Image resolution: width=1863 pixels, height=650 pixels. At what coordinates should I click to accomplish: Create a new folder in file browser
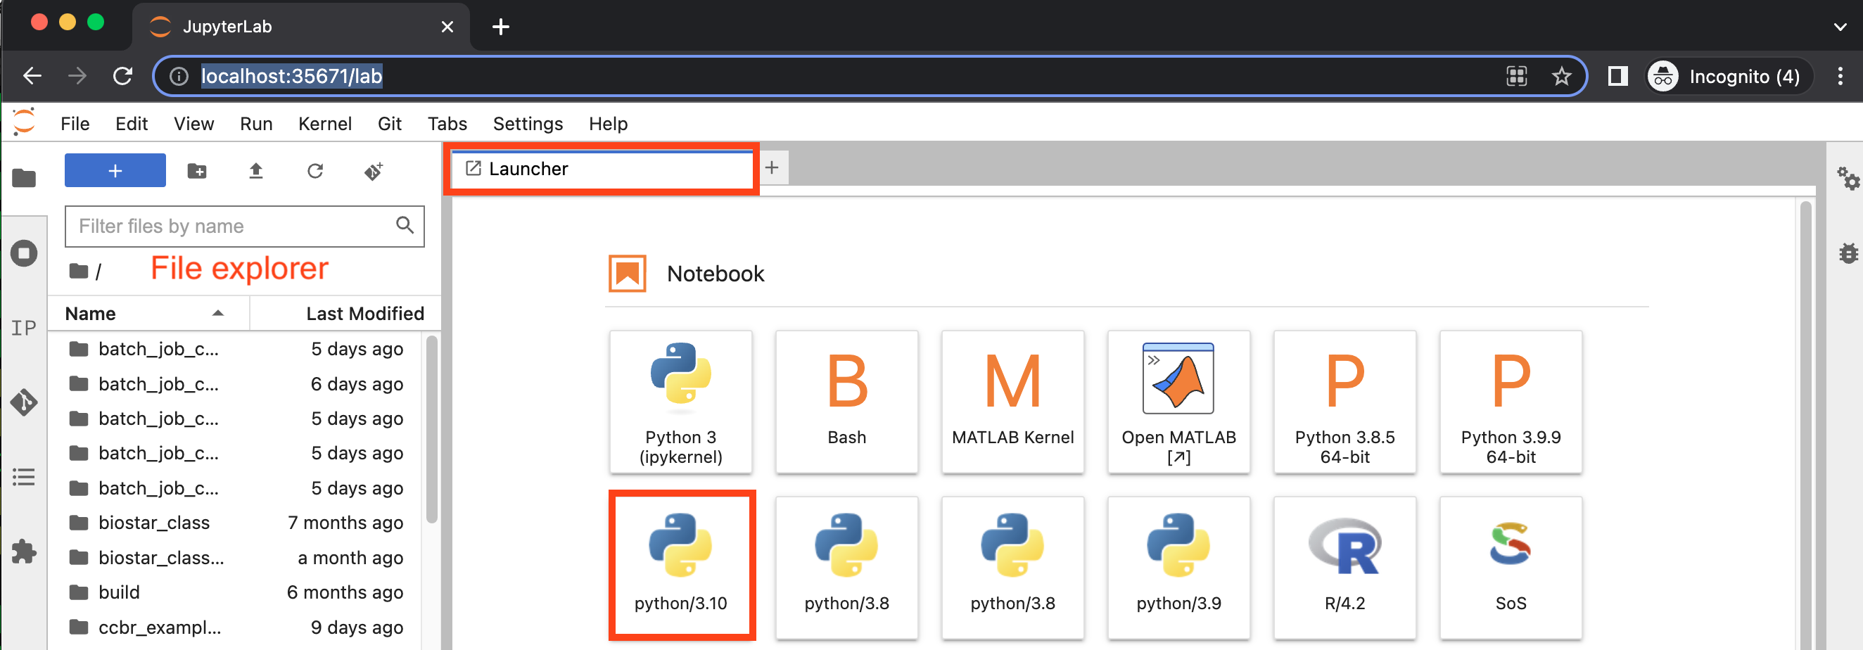197,172
